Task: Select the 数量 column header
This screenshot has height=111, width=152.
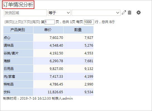Action: pyautogui.click(x=78, y=30)
